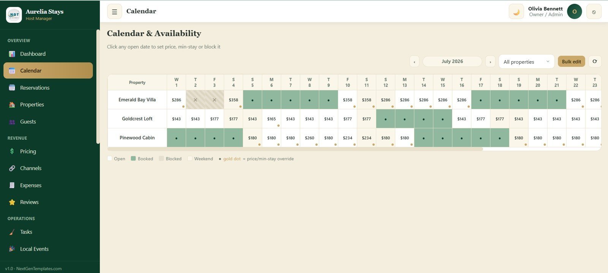The width and height of the screenshot is (608, 273).
Task: Open Tasks menu item
Action: (48, 232)
